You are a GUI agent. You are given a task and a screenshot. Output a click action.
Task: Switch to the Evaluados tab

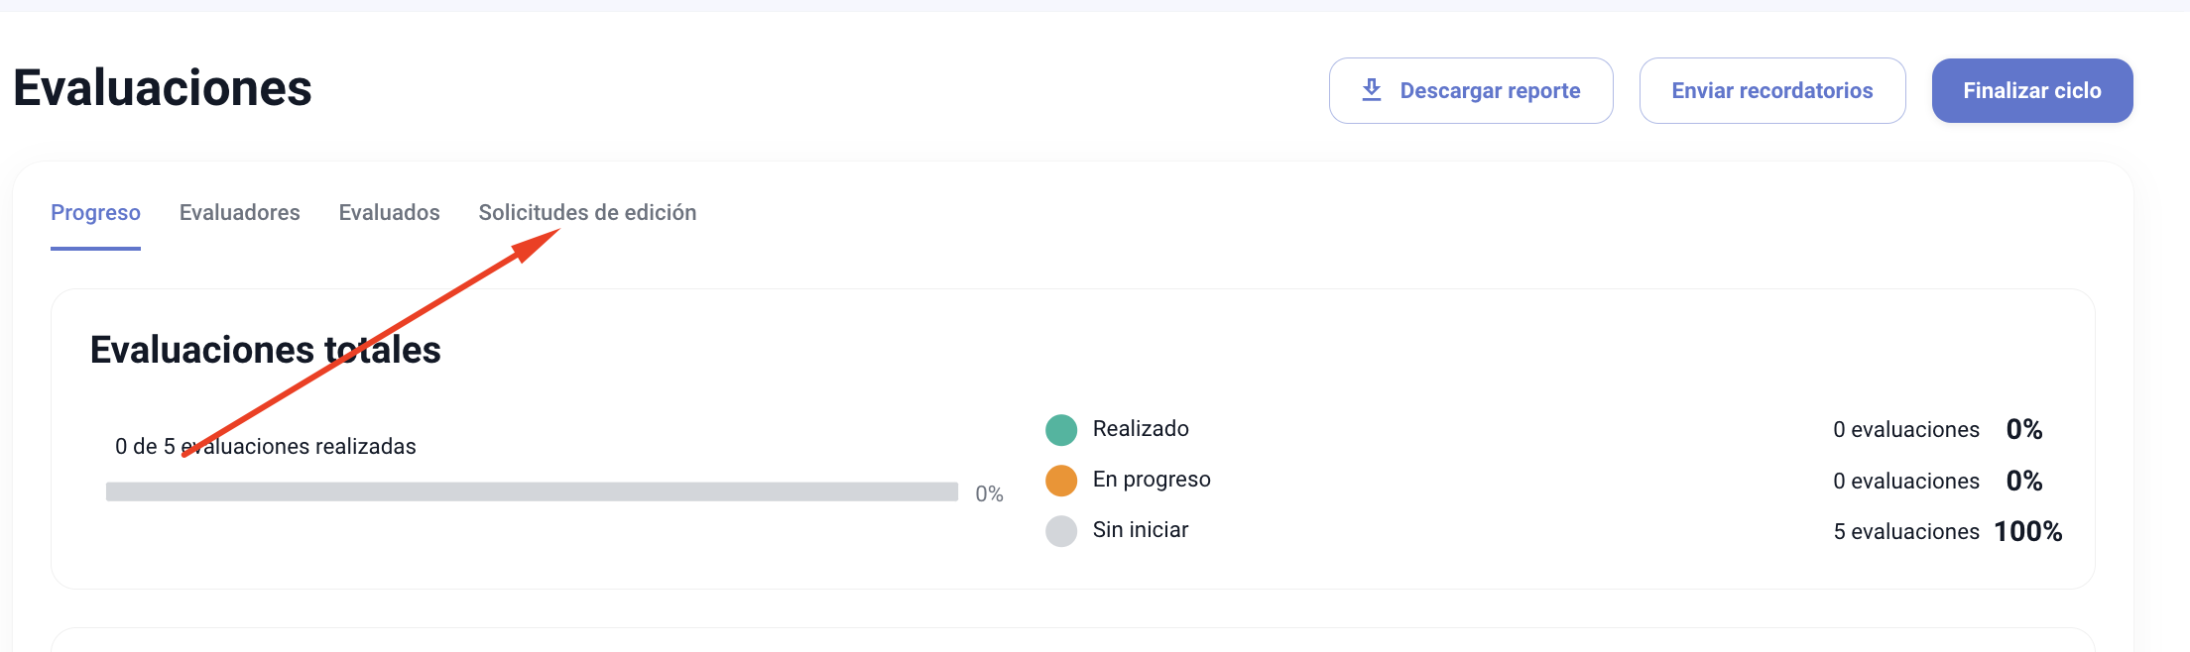pos(390,213)
